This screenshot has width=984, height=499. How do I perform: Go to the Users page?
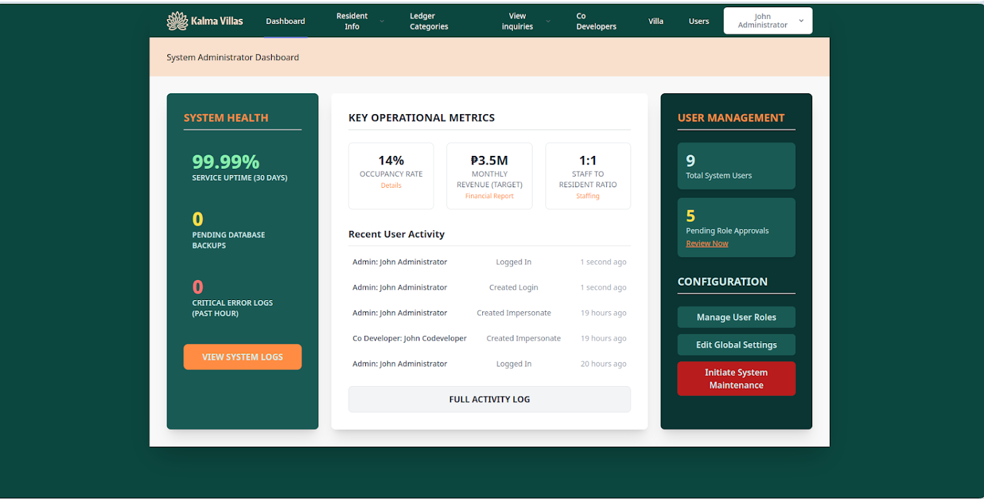pyautogui.click(x=698, y=22)
